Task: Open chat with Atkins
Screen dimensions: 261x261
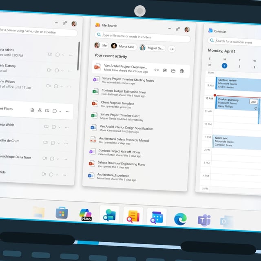Action: point(58,54)
